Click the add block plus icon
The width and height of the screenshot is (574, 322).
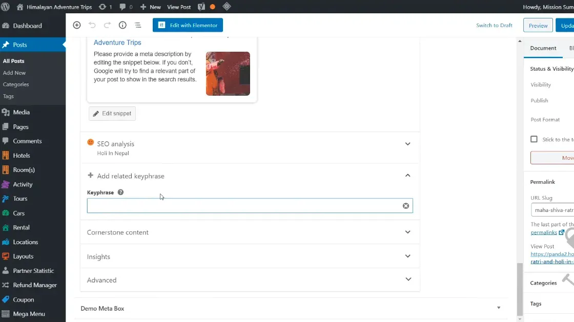coord(77,25)
